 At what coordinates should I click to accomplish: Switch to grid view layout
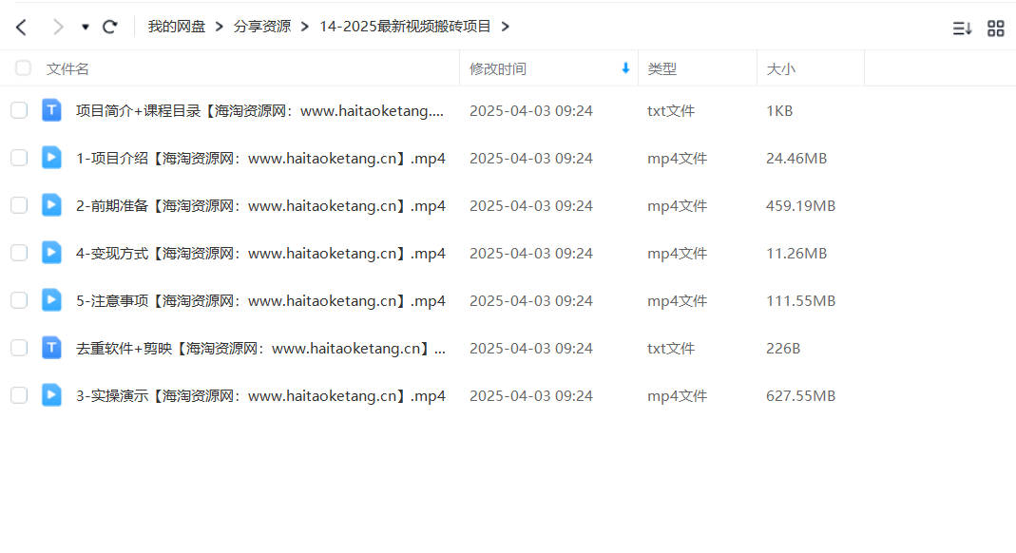click(x=996, y=29)
